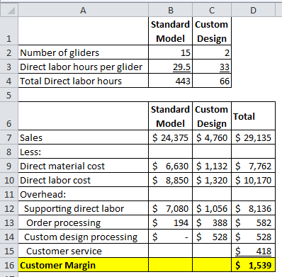Click 'Direct labor hours per glider' cell
282x277 pixels.
[83, 67]
